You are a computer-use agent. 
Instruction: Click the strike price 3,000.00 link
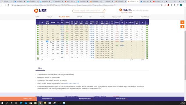coord(92,41)
